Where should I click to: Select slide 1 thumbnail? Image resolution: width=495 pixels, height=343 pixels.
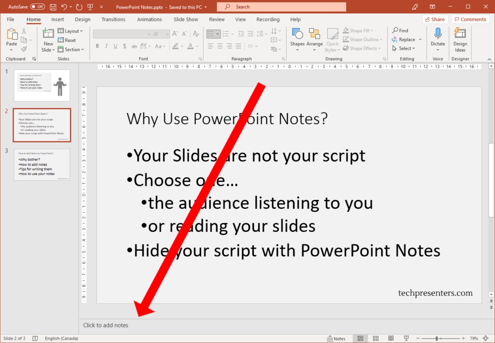42,86
